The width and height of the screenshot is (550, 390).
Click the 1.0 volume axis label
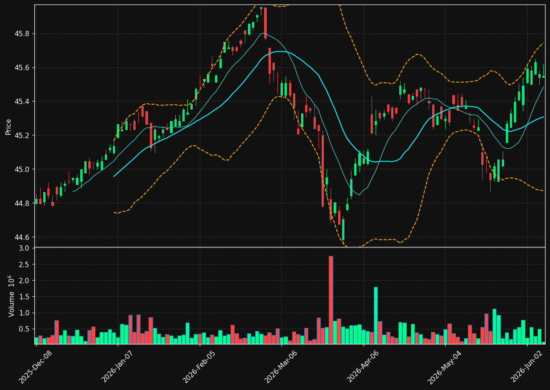[x=25, y=313]
